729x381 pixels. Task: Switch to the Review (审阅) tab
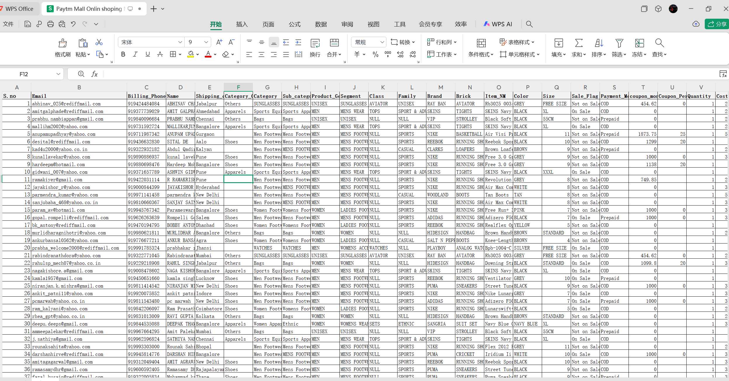347,24
